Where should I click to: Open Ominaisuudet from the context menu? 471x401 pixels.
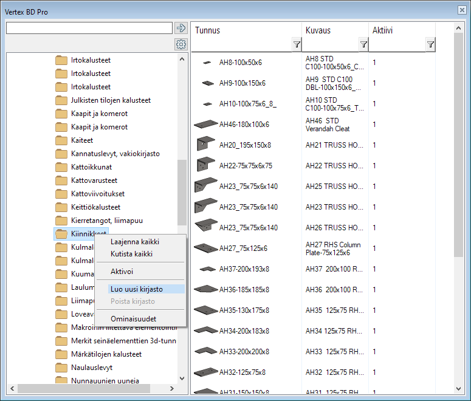coord(133,318)
